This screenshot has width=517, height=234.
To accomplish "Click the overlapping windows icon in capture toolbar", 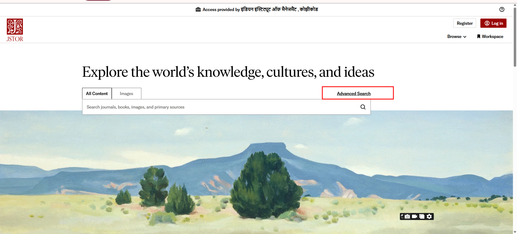I will pos(422,216).
